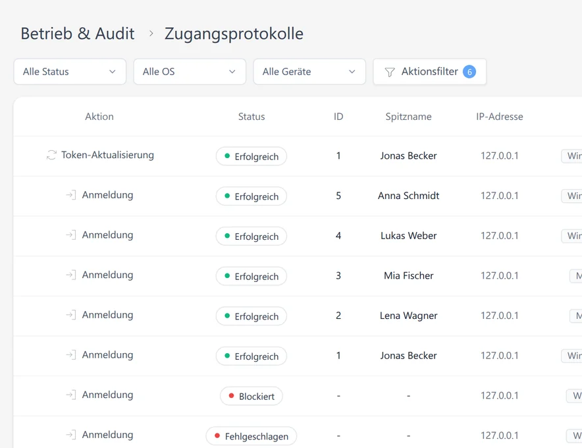This screenshot has height=448, width=582.
Task: Click the login icon in Anna Schmidt's row
Action: pyautogui.click(x=71, y=194)
